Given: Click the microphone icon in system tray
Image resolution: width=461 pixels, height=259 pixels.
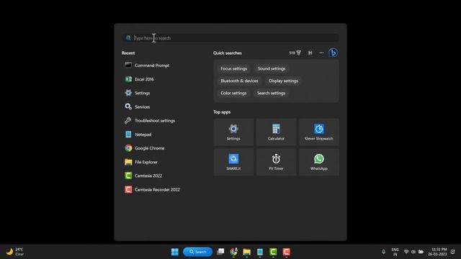Looking at the screenshot, I should [x=383, y=252].
